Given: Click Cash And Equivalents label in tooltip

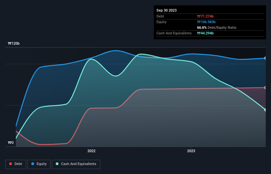Looking at the screenshot, I should coord(174,33).
